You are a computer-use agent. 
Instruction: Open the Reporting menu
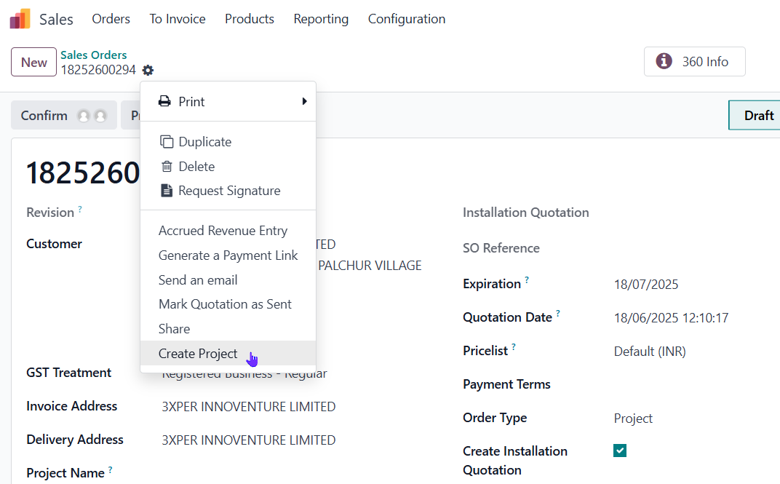point(321,19)
